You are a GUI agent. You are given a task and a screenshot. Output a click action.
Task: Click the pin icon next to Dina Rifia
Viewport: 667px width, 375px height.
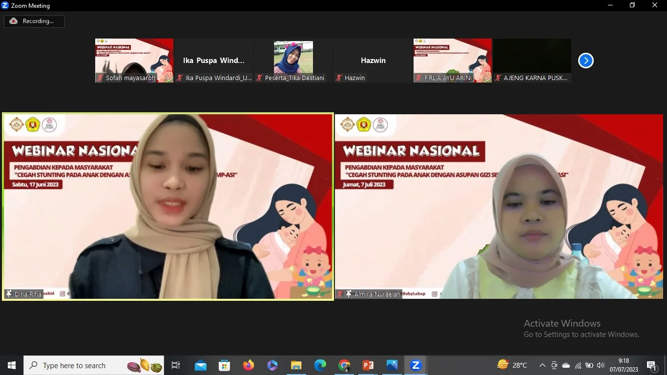pyautogui.click(x=9, y=294)
